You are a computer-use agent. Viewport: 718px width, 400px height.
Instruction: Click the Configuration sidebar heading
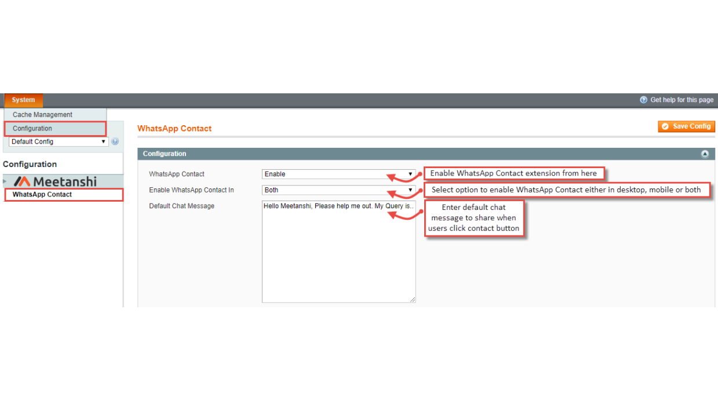(x=30, y=165)
